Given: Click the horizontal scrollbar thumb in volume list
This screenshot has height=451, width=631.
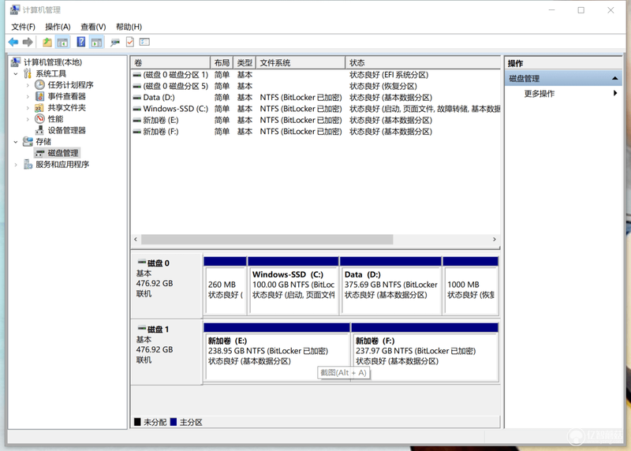Looking at the screenshot, I should pyautogui.click(x=267, y=240).
